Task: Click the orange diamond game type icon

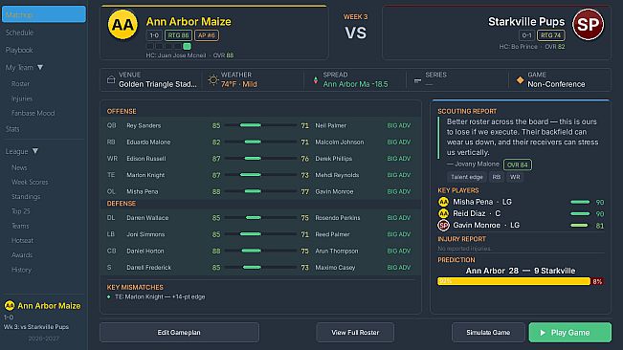Action: pos(520,80)
